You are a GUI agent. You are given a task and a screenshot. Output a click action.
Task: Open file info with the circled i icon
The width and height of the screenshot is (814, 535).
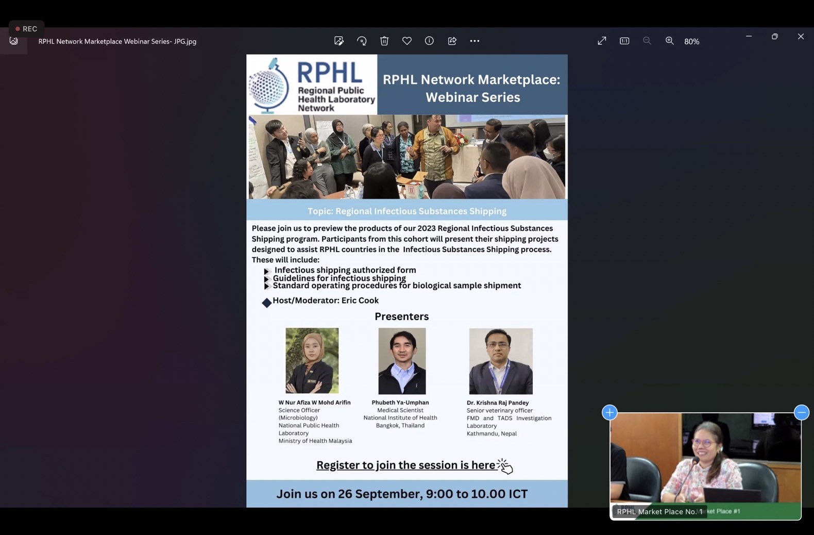click(429, 41)
